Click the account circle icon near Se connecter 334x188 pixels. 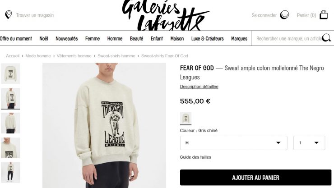tap(284, 15)
